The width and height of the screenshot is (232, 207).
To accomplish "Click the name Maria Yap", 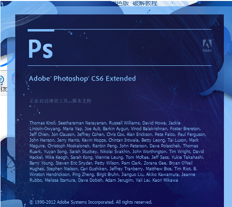I will (72, 129).
